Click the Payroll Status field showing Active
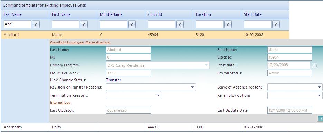The width and height of the screenshot is (323, 134). (x=290, y=73)
